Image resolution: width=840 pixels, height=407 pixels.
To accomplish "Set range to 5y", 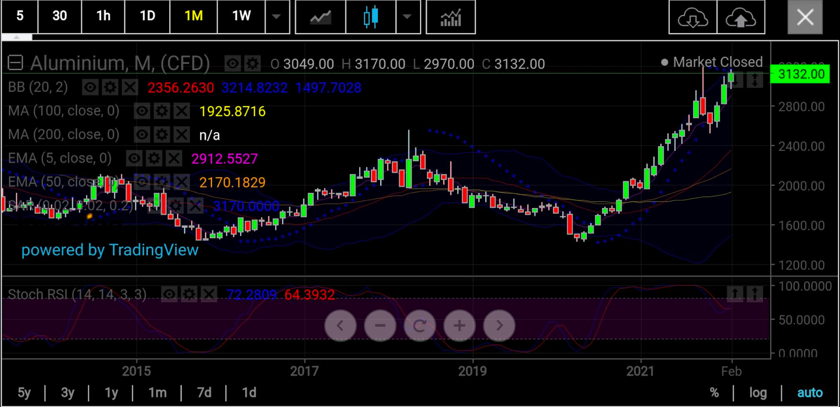I will click(x=24, y=393).
